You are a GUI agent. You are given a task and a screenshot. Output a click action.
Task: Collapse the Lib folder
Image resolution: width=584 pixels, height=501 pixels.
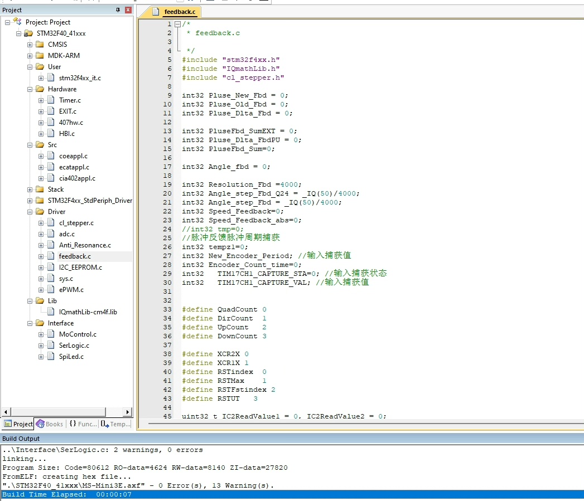[x=30, y=301]
